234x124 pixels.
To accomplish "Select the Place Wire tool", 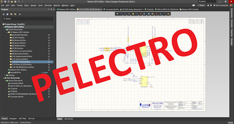I will pos(137,14).
